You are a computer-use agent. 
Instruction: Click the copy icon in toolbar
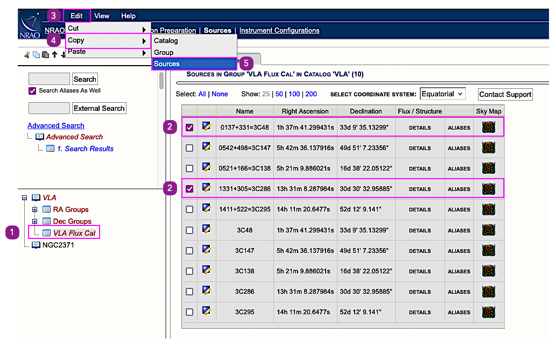point(36,54)
